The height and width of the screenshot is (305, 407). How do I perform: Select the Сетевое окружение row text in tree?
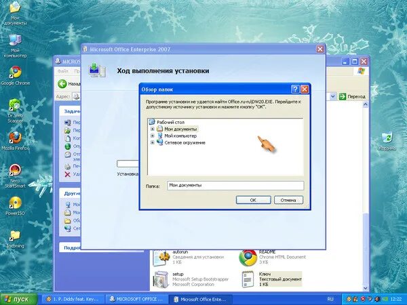point(185,142)
